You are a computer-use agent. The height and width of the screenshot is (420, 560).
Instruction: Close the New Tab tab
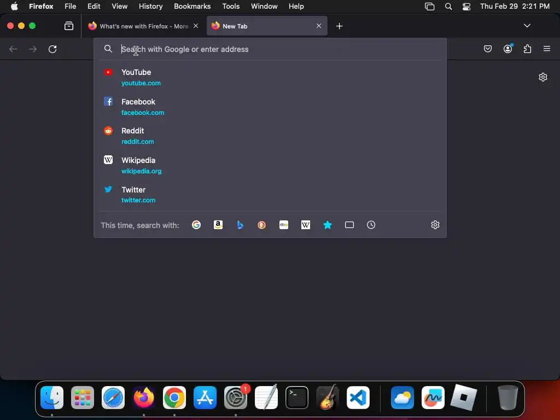[319, 26]
